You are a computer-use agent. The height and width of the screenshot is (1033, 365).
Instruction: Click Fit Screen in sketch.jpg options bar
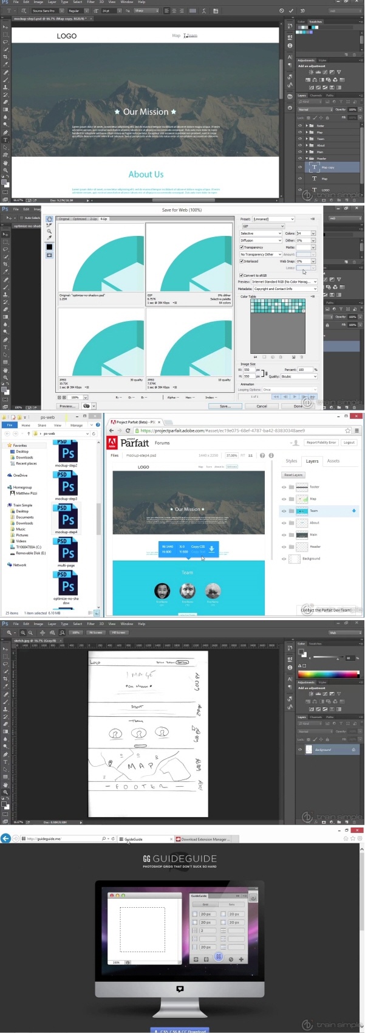click(x=95, y=632)
